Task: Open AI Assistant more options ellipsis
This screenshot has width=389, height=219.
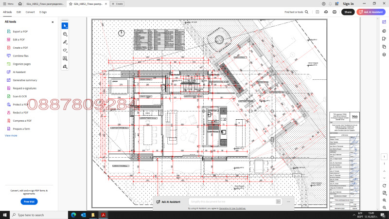Action: pyautogui.click(x=289, y=201)
